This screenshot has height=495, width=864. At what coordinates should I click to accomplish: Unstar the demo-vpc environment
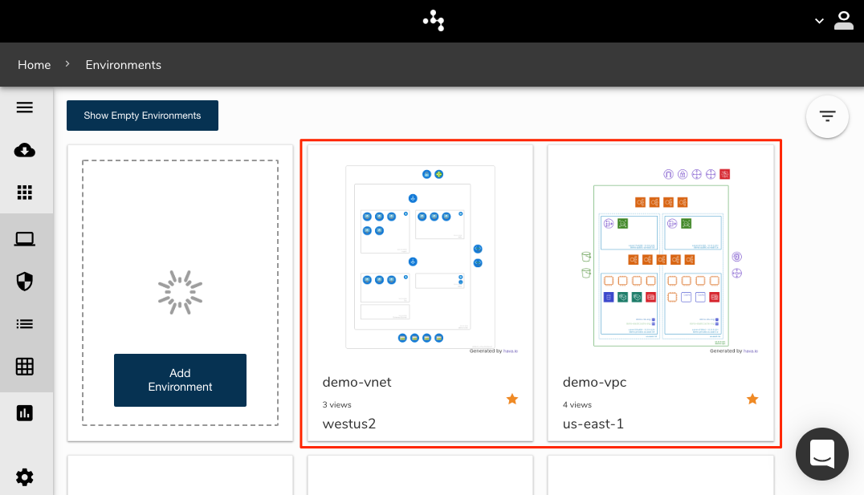[752, 399]
